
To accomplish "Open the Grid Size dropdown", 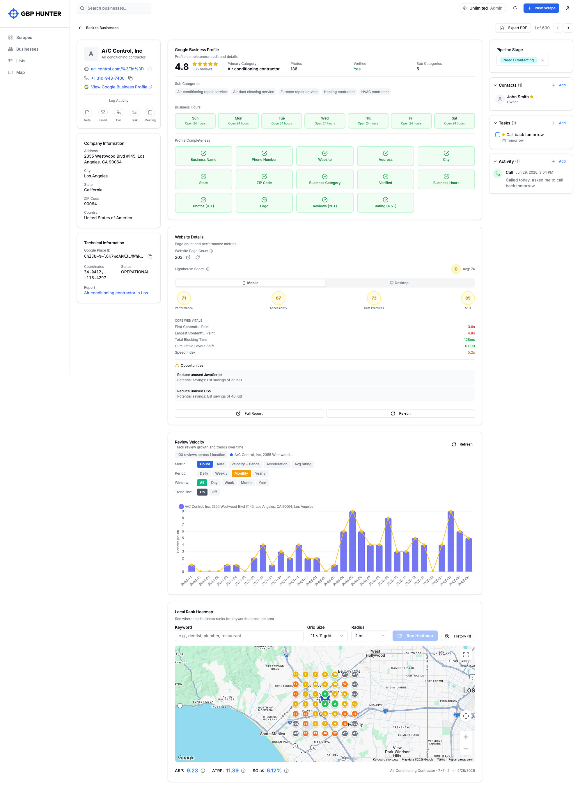I will pos(327,636).
